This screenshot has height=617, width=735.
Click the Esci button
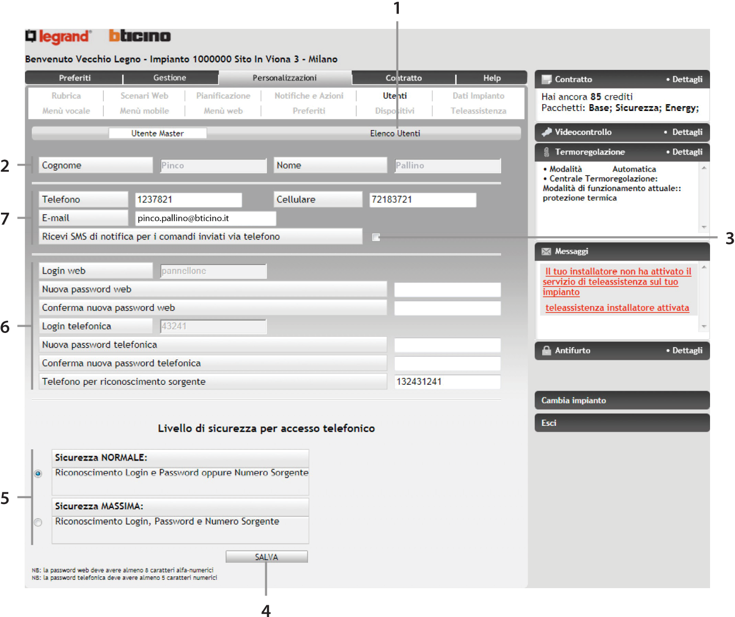(622, 423)
